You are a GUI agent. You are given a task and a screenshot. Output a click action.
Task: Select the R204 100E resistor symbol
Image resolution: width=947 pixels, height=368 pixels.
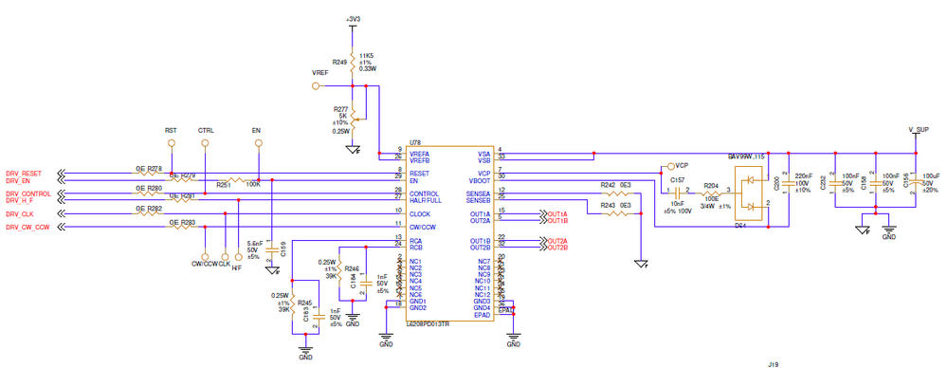(711, 193)
